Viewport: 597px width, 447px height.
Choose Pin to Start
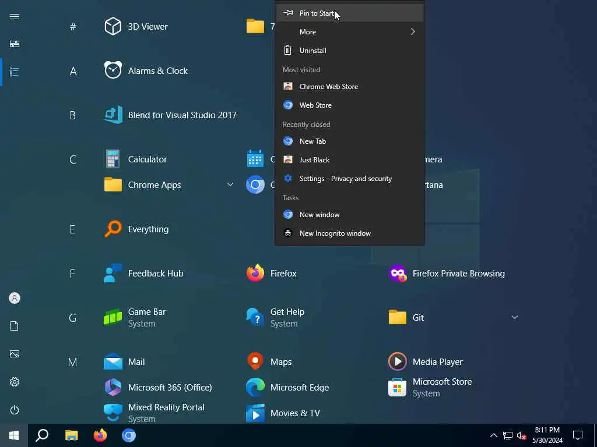(350, 13)
